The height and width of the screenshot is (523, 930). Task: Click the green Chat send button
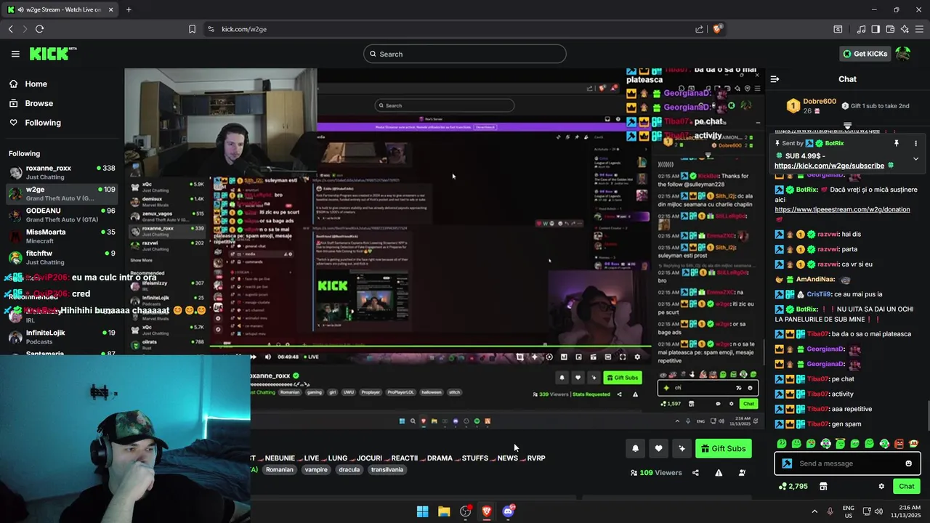click(x=906, y=486)
